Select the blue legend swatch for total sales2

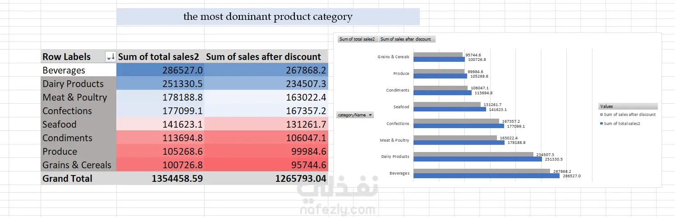coord(601,124)
